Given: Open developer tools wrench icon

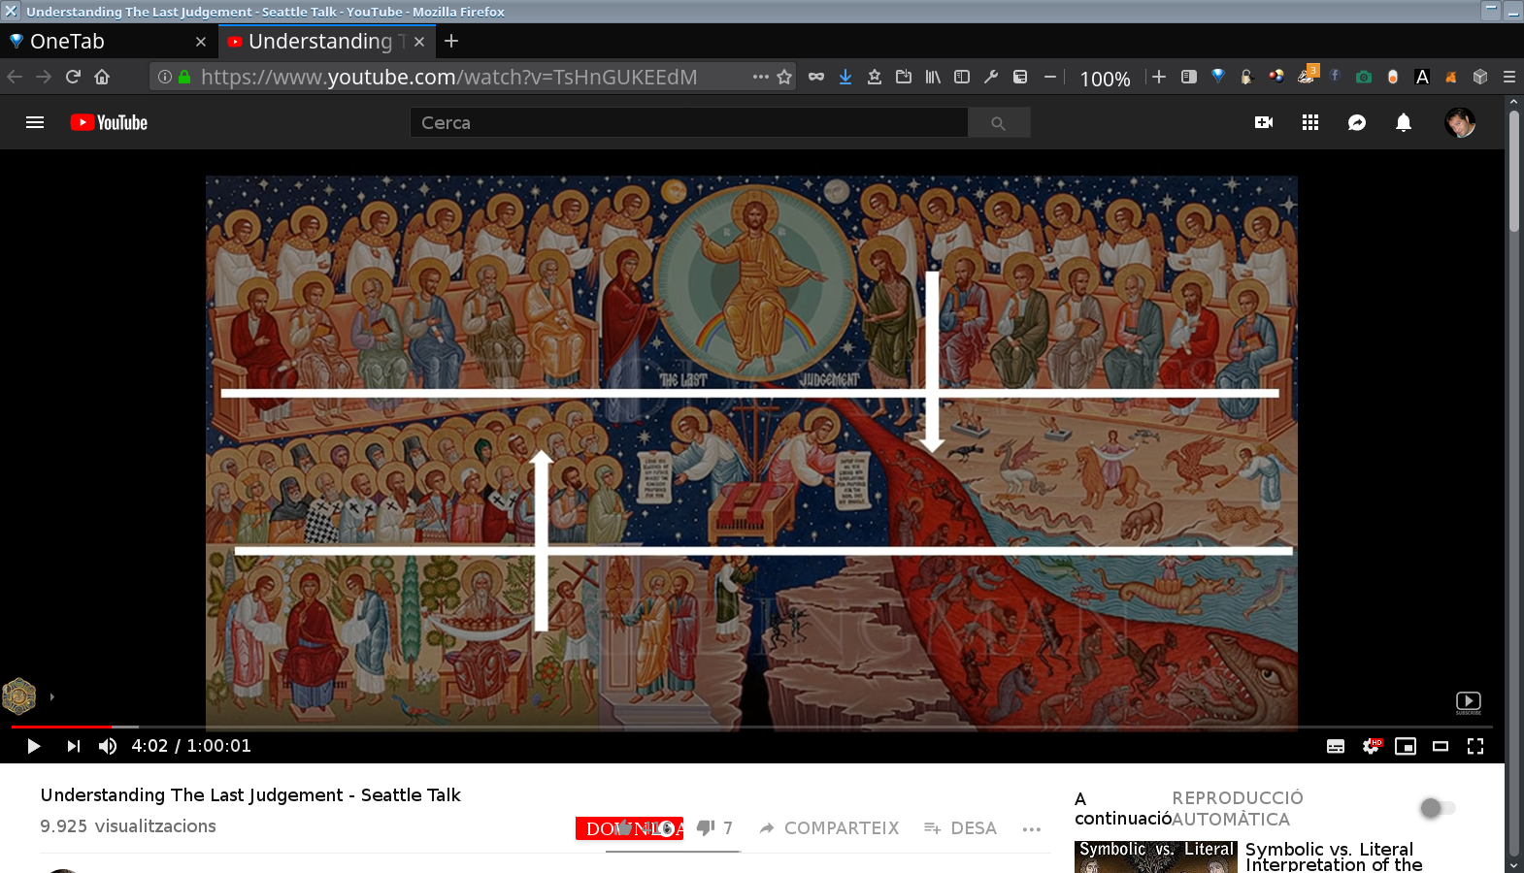Looking at the screenshot, I should (x=991, y=77).
